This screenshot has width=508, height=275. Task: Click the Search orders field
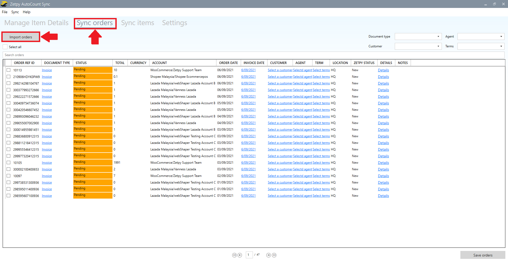pyautogui.click(x=253, y=55)
